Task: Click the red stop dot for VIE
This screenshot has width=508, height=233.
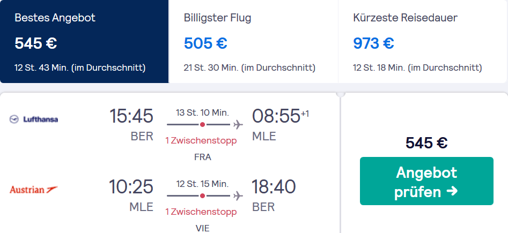Action: [x=202, y=196]
